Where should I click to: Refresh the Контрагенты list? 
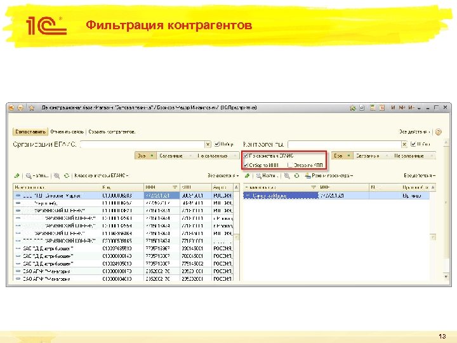tap(296, 176)
